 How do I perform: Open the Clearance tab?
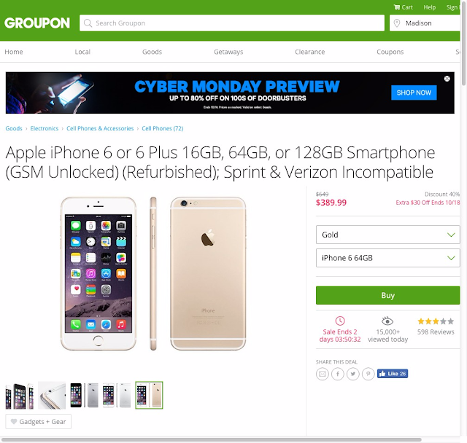point(309,52)
